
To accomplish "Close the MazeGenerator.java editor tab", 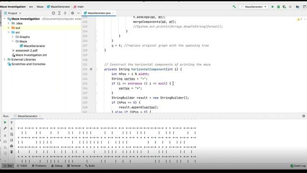I will (113, 13).
